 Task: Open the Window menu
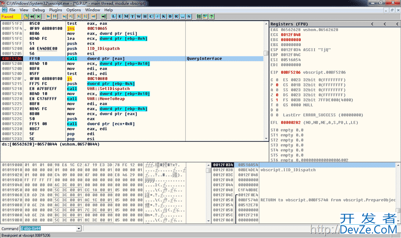pyautogui.click(x=92, y=10)
